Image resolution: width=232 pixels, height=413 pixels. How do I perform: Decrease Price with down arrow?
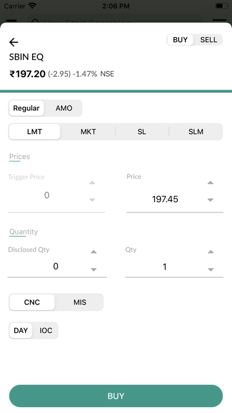[x=210, y=200]
